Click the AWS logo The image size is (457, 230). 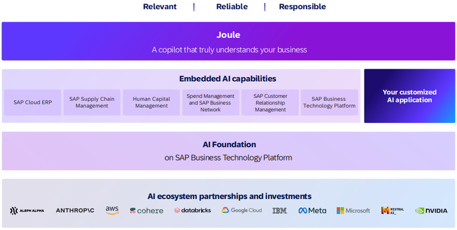(x=112, y=210)
